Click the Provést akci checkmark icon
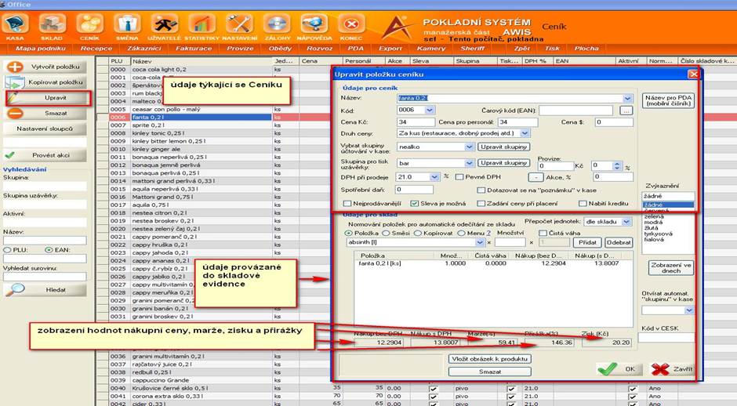Screen dimensions: 737x406 point(9,155)
